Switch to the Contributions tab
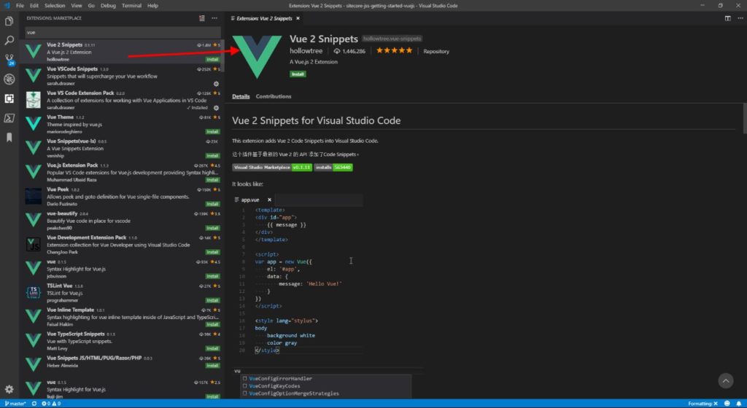Viewport: 747px width, 408px height. (x=274, y=96)
